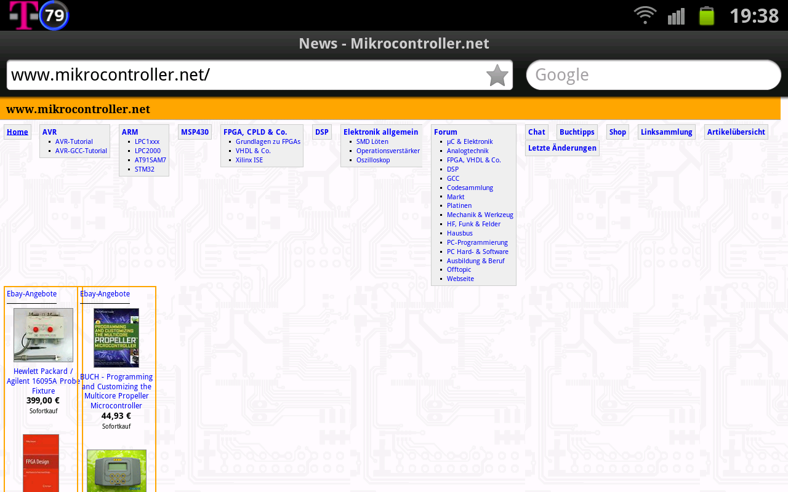Tap the Hewlett Packard probe fixture thumbnail
The height and width of the screenshot is (492, 788).
pyautogui.click(x=43, y=335)
